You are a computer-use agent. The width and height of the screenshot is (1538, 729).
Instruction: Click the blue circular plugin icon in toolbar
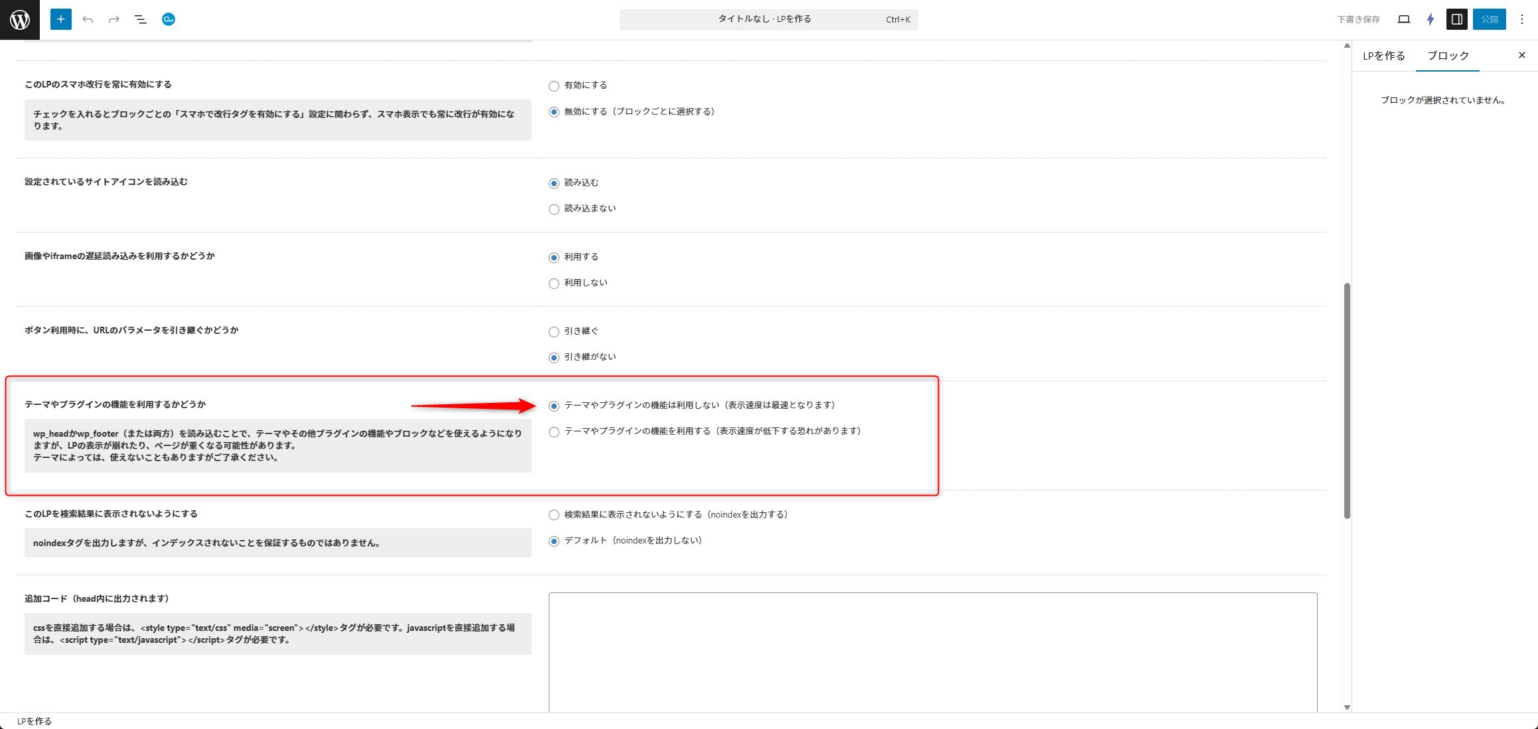(x=169, y=19)
